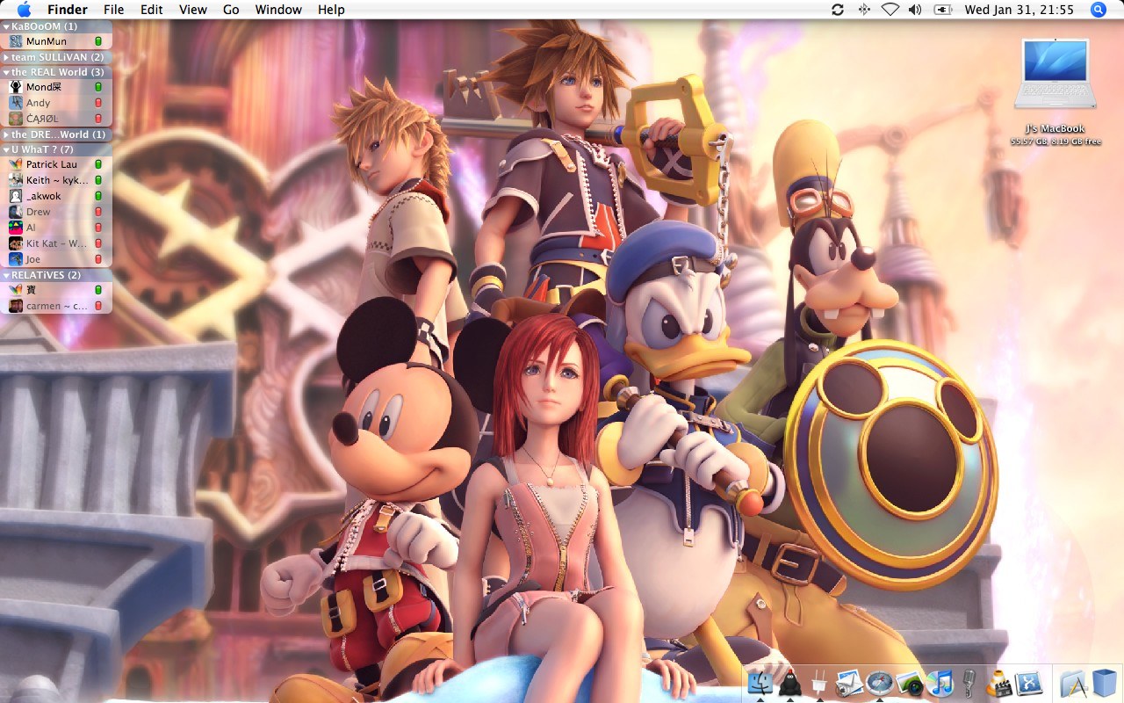Click green online status light for _akwok

(x=98, y=196)
